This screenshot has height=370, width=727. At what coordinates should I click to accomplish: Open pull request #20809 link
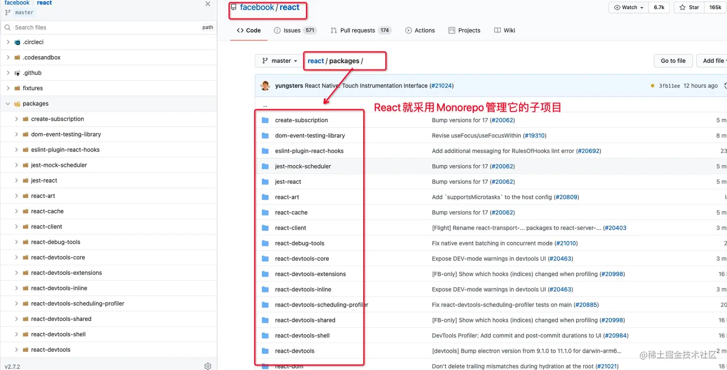coord(567,197)
